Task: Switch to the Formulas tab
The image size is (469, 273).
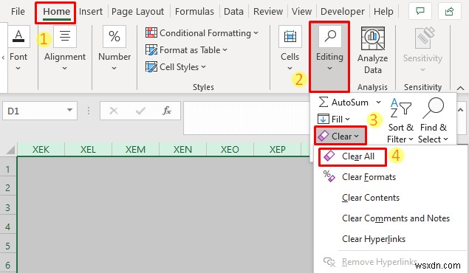Action: tap(194, 11)
